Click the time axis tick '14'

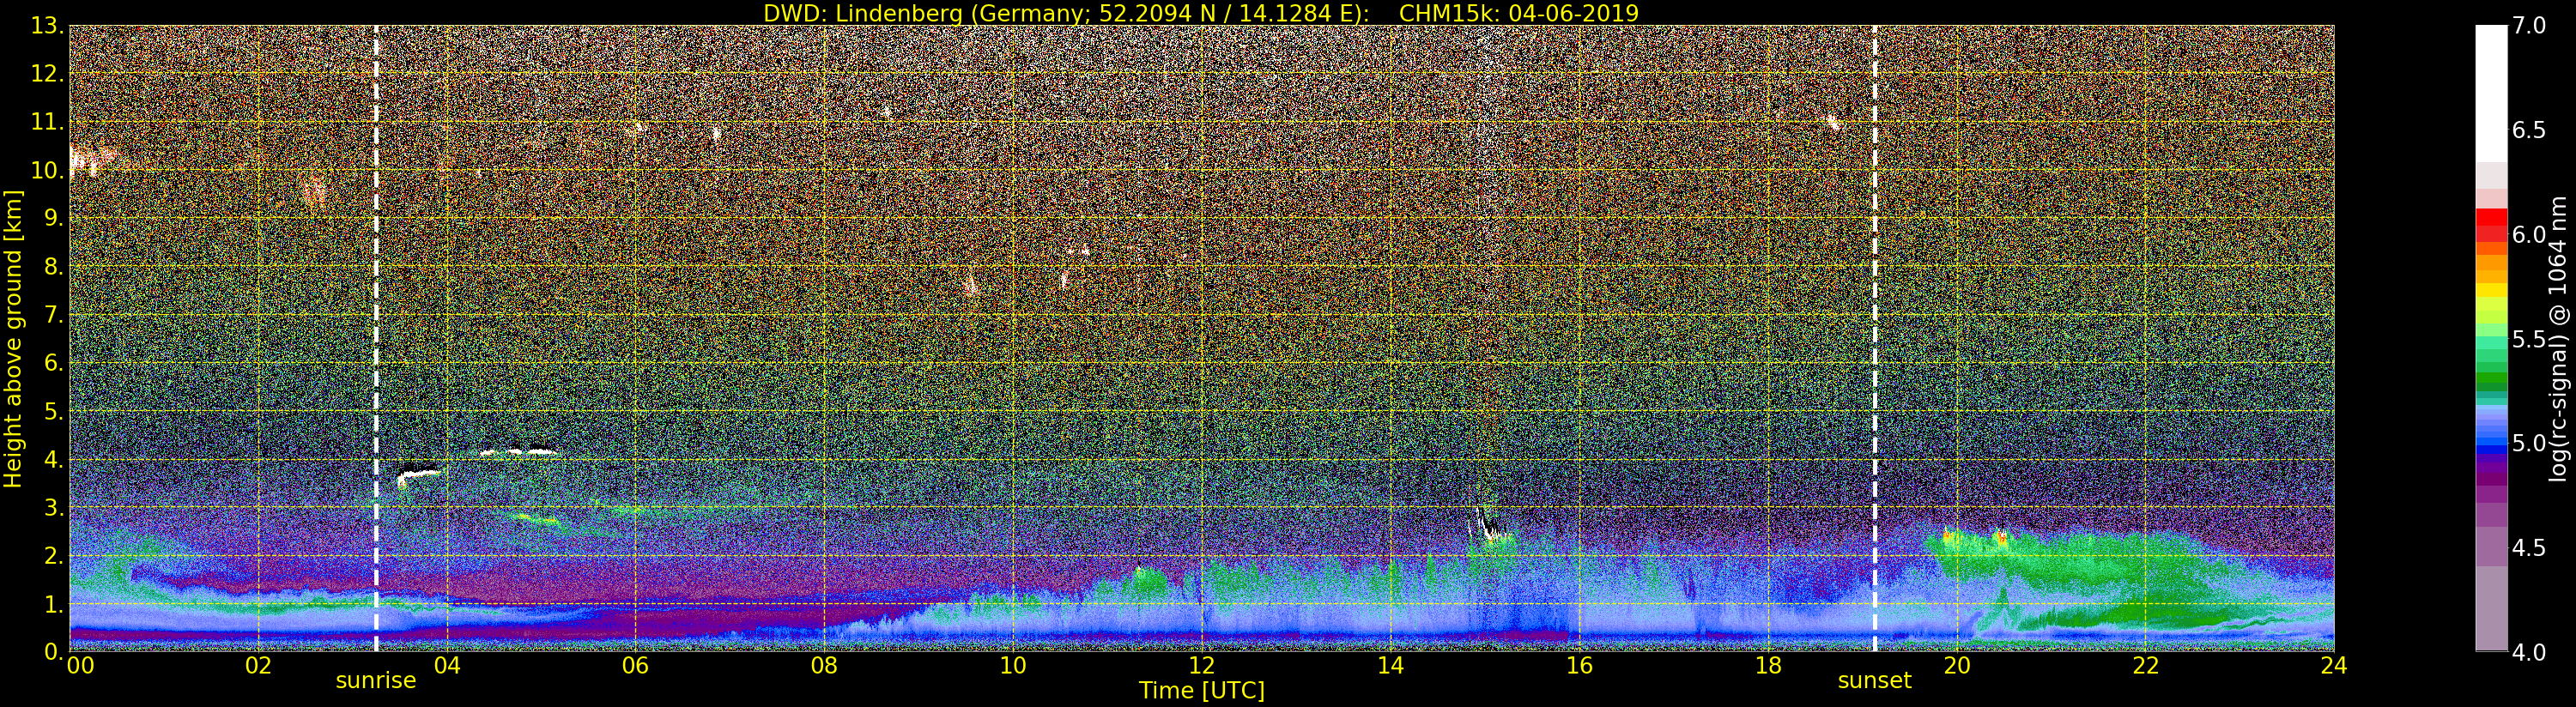coord(1390,665)
